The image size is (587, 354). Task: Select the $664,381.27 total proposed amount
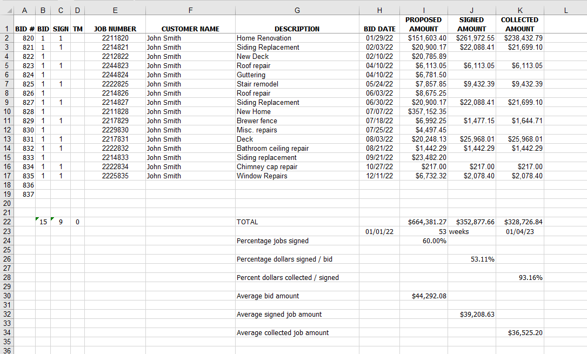pos(424,222)
